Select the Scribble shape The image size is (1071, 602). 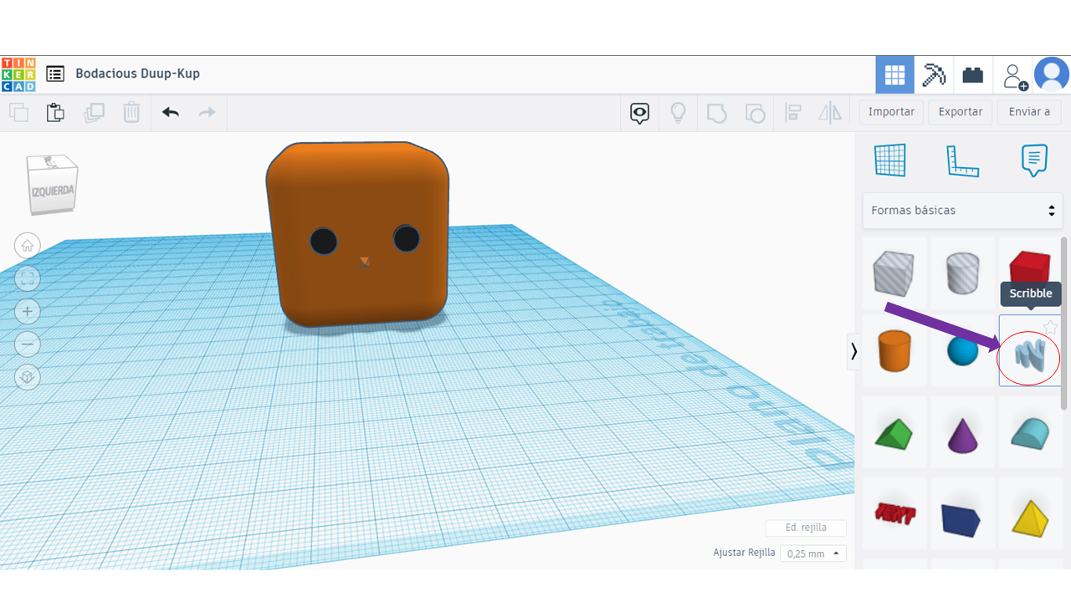[1030, 355]
